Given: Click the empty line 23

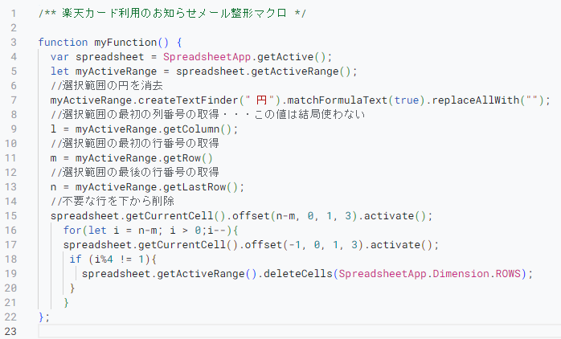Looking at the screenshot, I should pyautogui.click(x=300, y=332).
